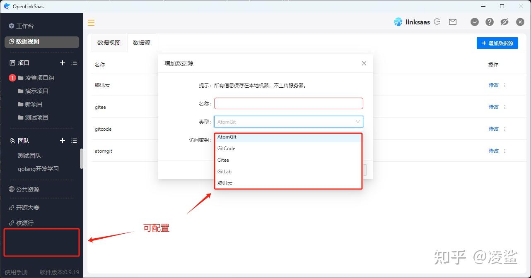Screen dimensions: 531x278
Task: Open the hamburger menu icon at top left
Action: click(x=91, y=23)
